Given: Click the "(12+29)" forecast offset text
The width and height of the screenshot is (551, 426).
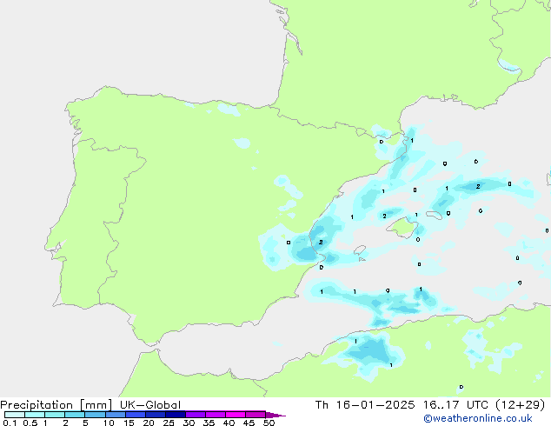Looking at the screenshot, I should point(520,405).
